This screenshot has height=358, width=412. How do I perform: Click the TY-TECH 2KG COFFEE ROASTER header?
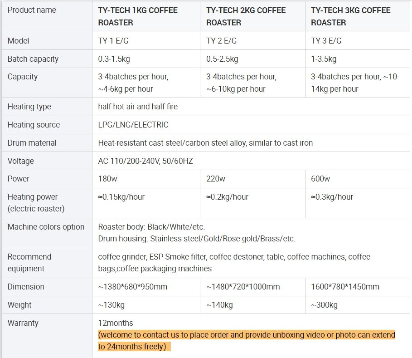tap(246, 16)
